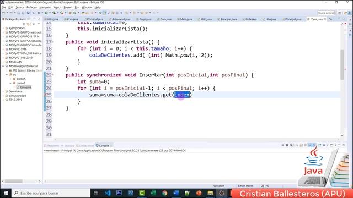
Task: Select Cola.java in Package Explorer
Action: (24, 87)
